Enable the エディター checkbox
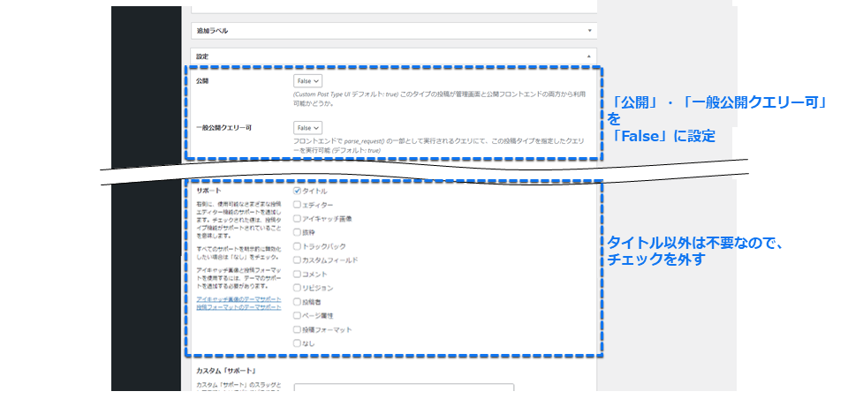The image size is (848, 399). tap(298, 205)
